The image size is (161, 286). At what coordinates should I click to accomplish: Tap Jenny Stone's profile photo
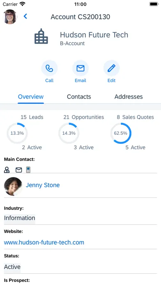click(13, 186)
